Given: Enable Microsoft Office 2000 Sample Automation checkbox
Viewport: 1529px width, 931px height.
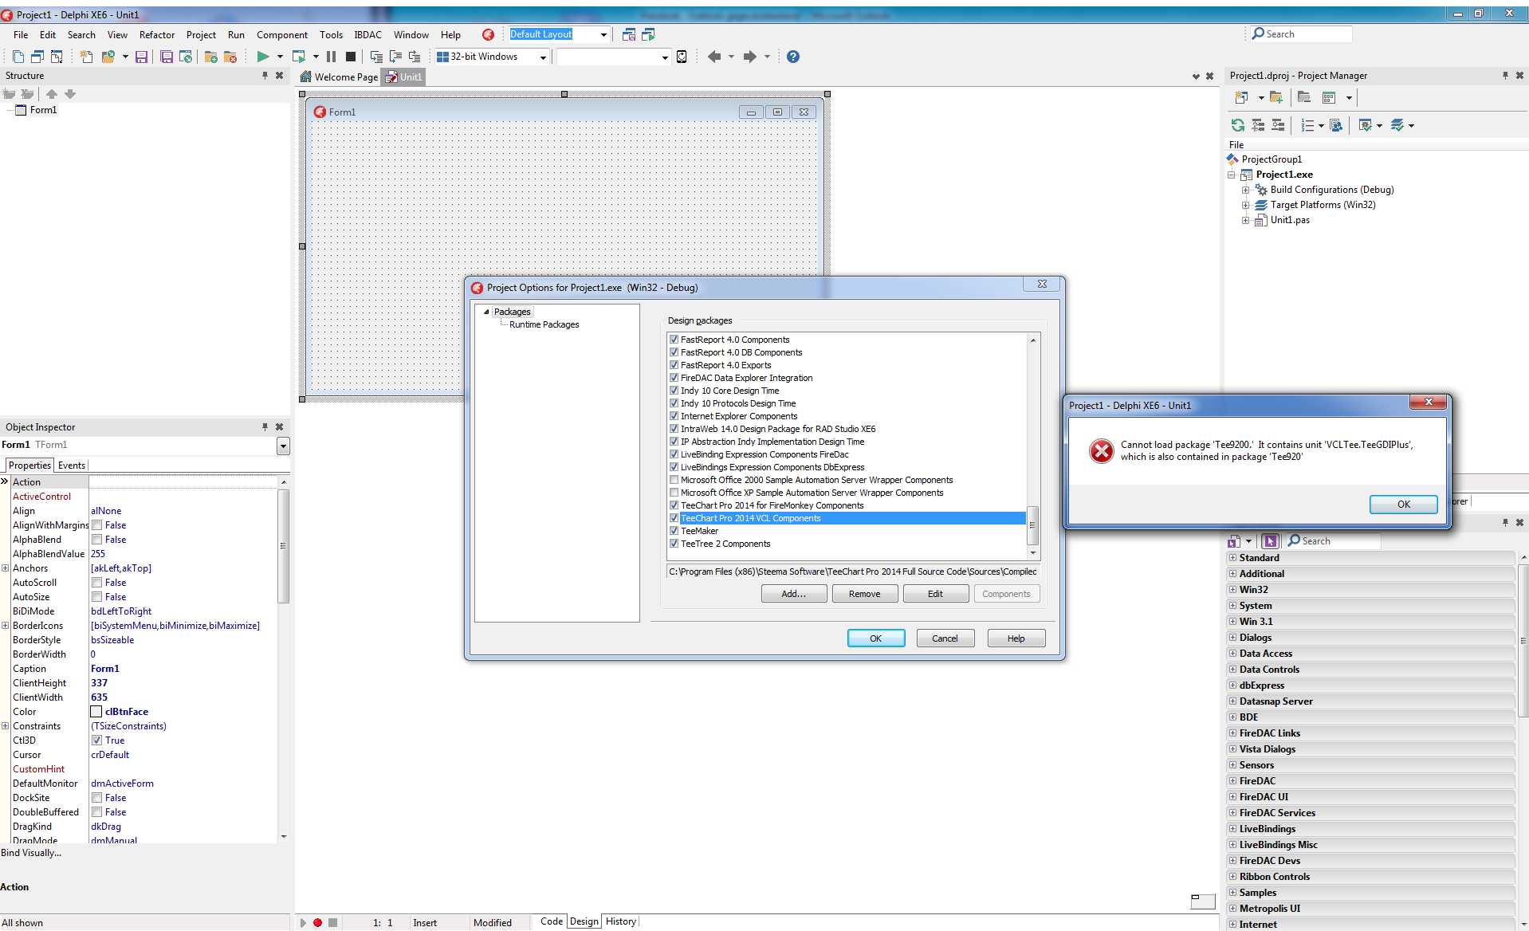Looking at the screenshot, I should pos(674,480).
